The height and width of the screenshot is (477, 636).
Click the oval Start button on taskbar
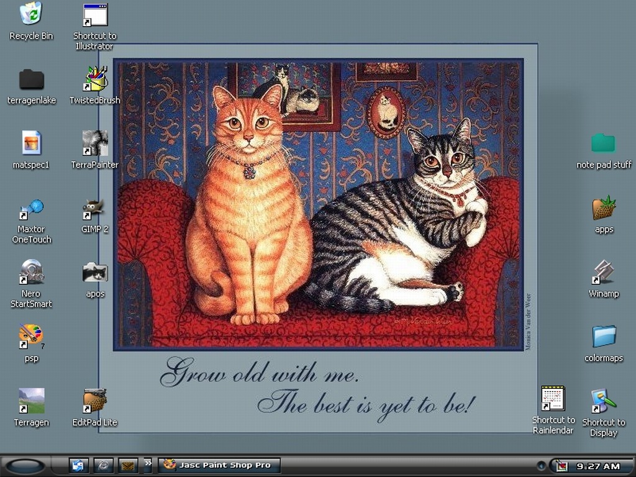click(x=25, y=466)
